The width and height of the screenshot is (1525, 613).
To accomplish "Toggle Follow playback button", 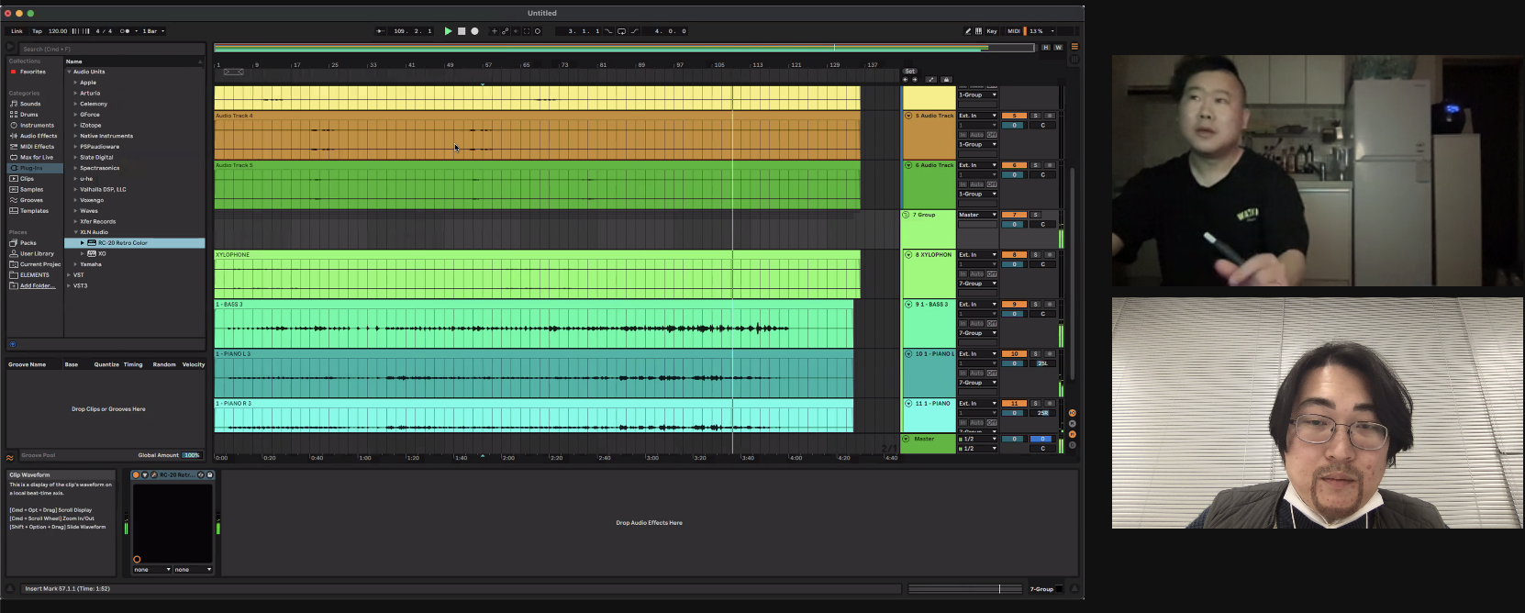I will pos(380,31).
